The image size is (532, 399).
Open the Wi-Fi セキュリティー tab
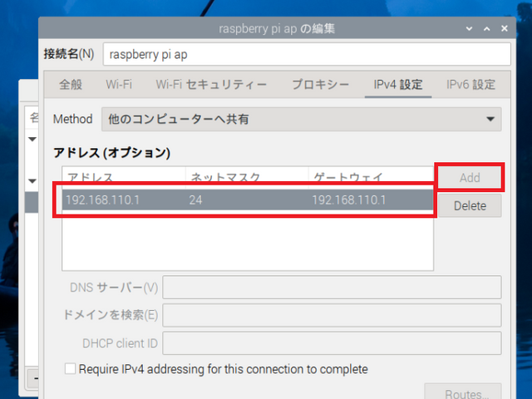pyautogui.click(x=211, y=85)
